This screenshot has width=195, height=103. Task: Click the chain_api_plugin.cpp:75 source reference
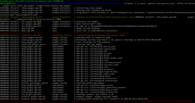(34, 44)
